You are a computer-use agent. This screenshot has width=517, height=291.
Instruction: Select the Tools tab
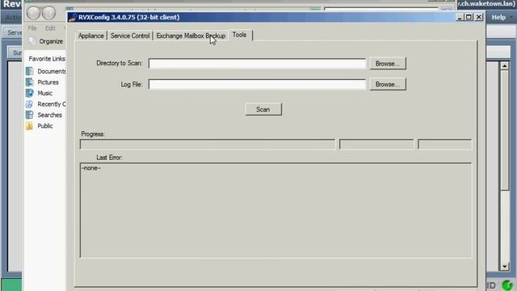tap(239, 35)
